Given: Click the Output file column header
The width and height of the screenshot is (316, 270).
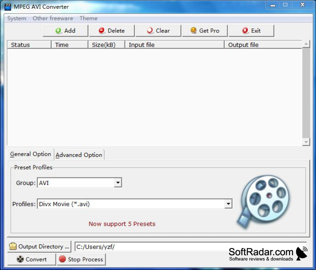Looking at the screenshot, I should tap(263, 45).
